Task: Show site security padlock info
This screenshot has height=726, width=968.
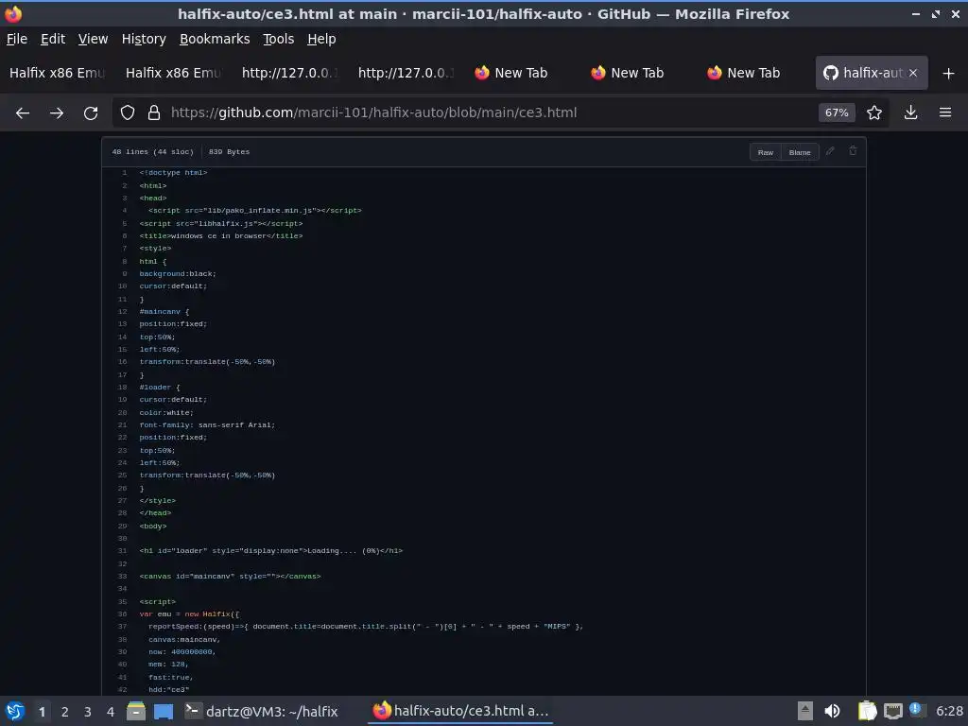Action: click(x=154, y=113)
